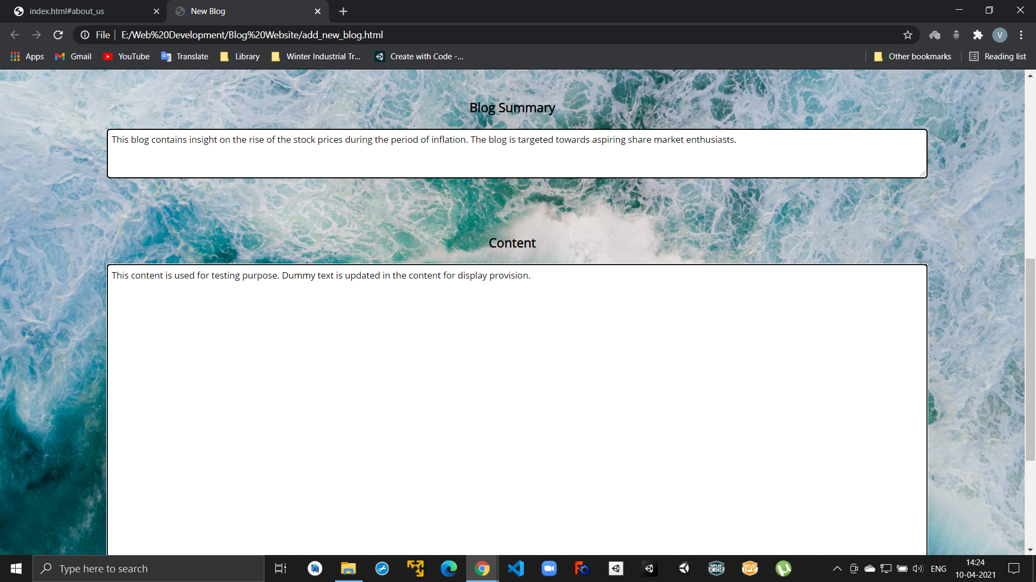Expand the Winter Industrial Tr... bookmark folder
Viewport: 1036px width, 582px height.
click(316, 57)
